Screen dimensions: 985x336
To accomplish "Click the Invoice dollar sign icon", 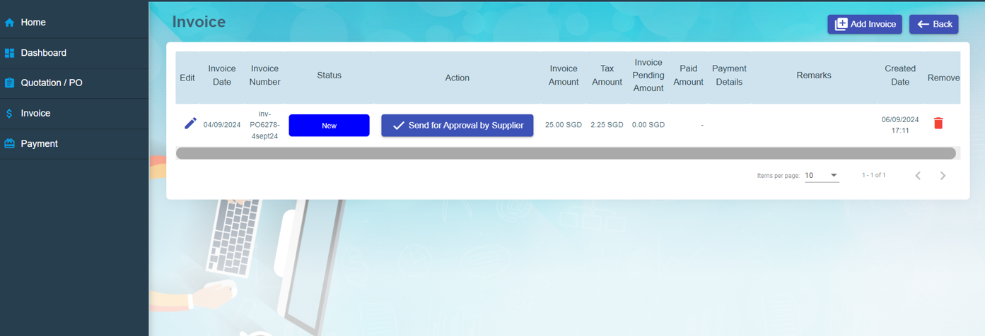I will (x=9, y=114).
